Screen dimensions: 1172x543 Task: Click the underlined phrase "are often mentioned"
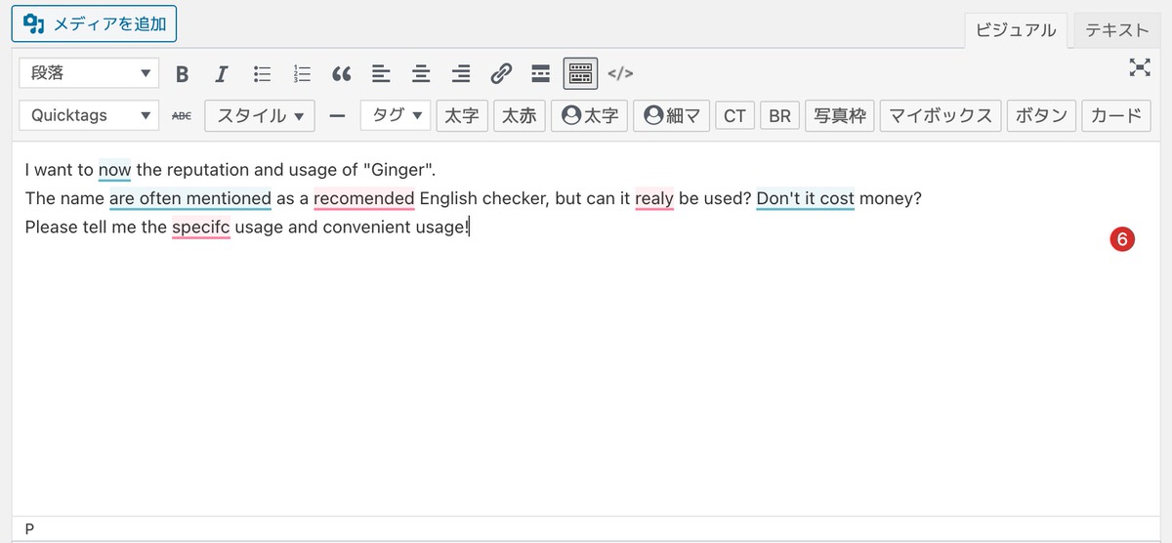click(x=190, y=198)
